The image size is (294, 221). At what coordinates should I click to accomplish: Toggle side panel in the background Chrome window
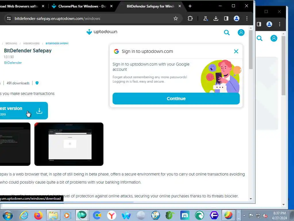[x=259, y=24]
